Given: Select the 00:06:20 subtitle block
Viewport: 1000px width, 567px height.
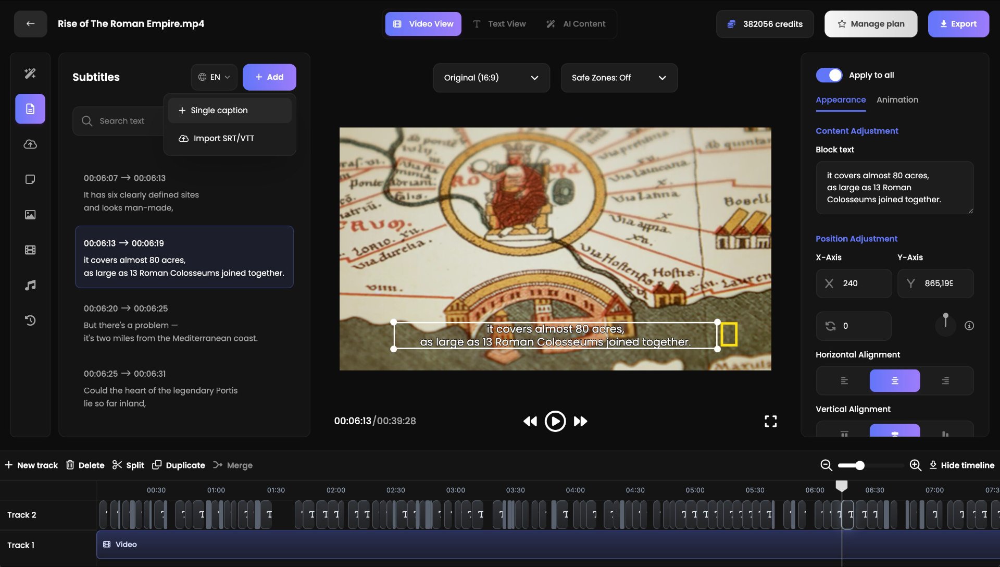Looking at the screenshot, I should [x=184, y=323].
